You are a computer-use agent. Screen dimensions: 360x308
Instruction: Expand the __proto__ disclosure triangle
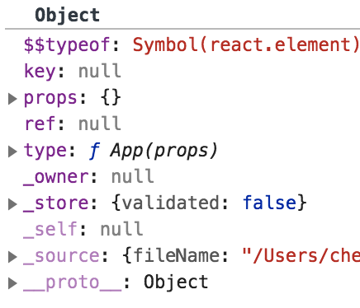pyautogui.click(x=12, y=283)
